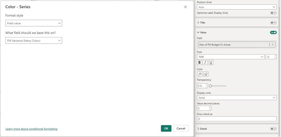Turn on the Title toggle
This screenshot has height=137, width=281.
[x=273, y=23]
